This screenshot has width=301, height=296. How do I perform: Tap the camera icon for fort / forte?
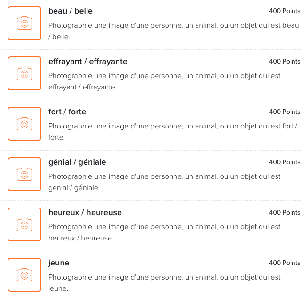point(24,124)
